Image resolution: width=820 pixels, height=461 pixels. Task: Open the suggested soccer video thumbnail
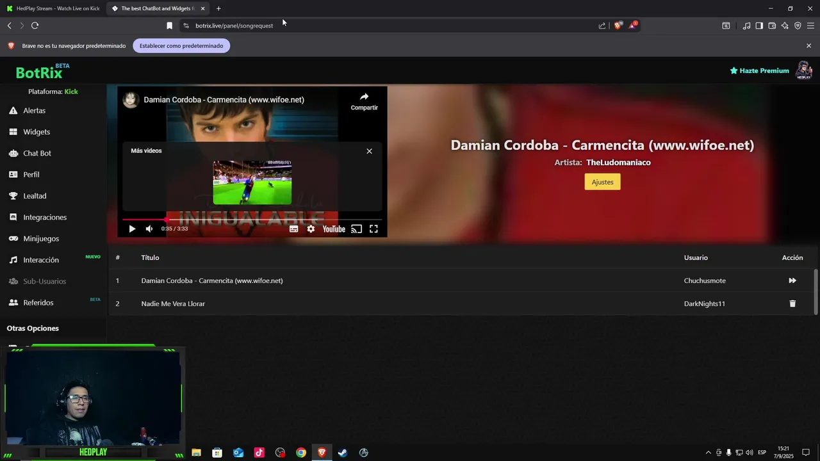[x=252, y=182]
